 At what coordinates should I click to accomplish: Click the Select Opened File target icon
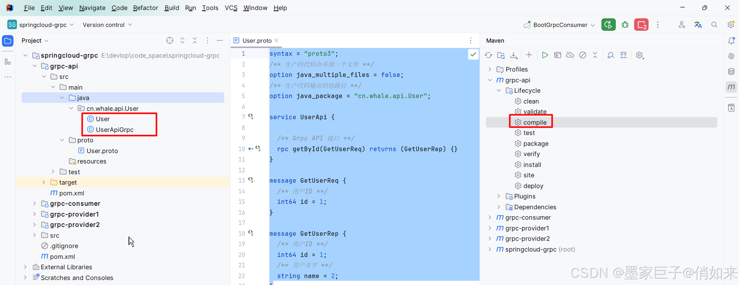[170, 41]
